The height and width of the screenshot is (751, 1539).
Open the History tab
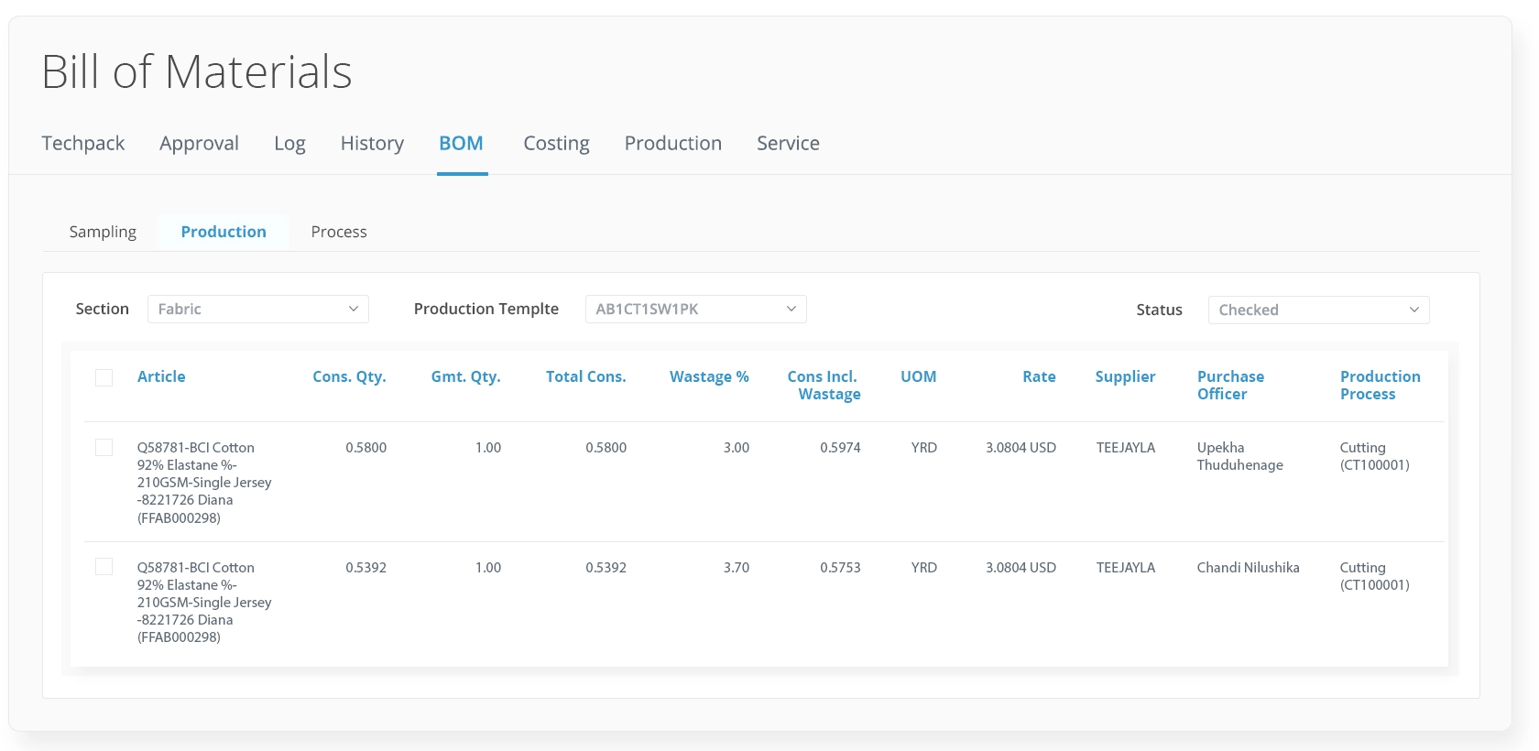coord(372,144)
